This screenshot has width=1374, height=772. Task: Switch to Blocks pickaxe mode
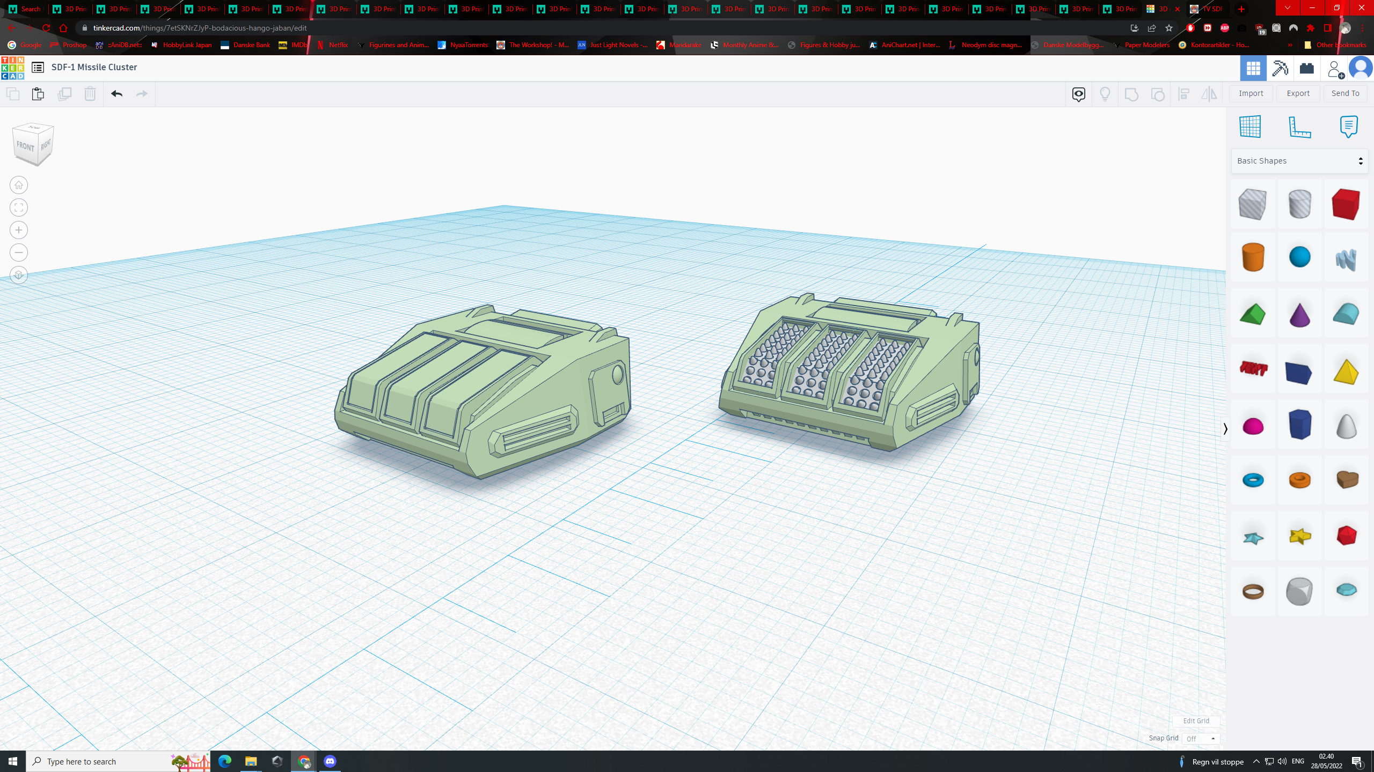1280,68
